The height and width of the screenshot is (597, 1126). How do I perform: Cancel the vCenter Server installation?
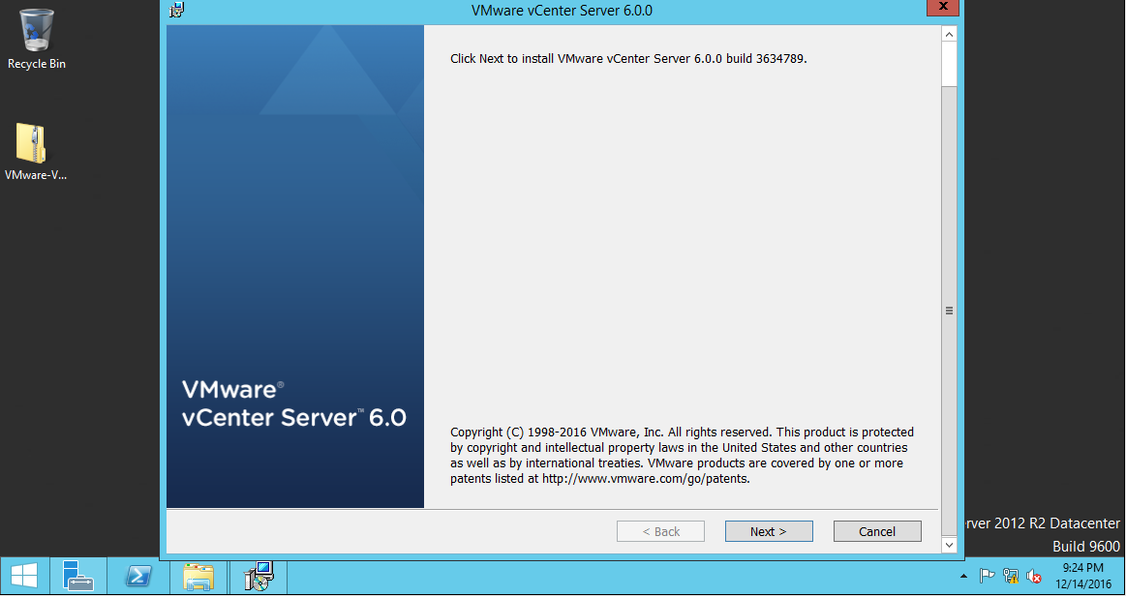877,530
